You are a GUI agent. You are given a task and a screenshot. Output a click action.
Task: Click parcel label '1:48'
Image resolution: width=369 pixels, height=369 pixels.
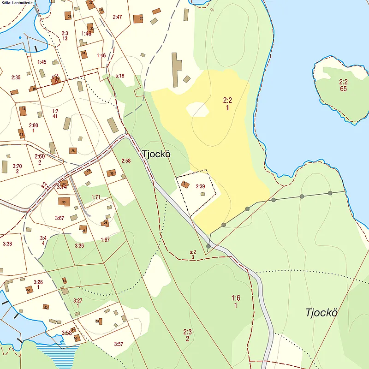[x=86, y=33]
